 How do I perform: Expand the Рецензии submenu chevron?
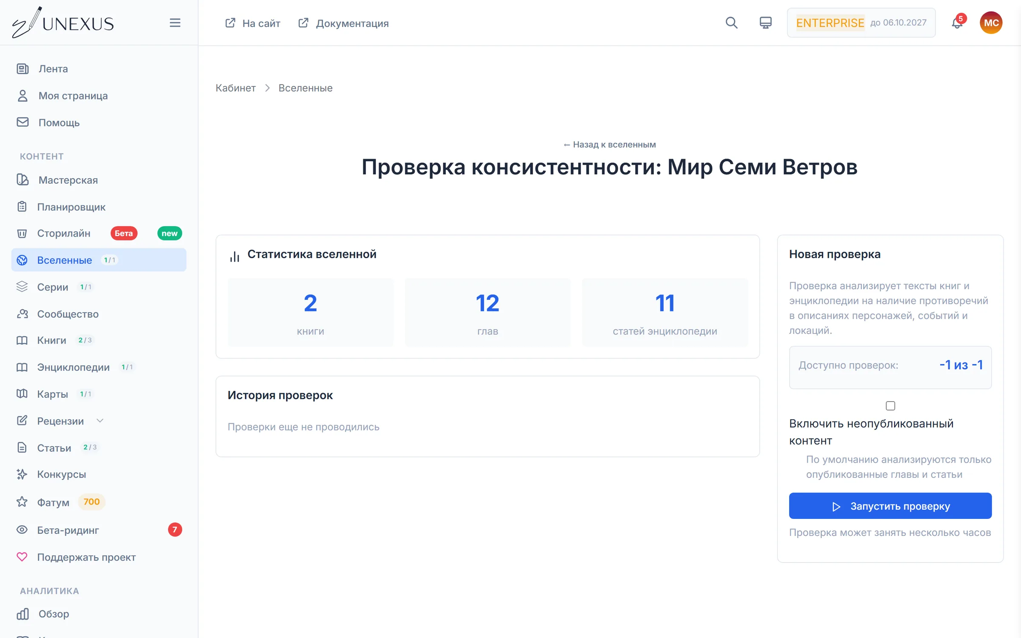(x=100, y=421)
